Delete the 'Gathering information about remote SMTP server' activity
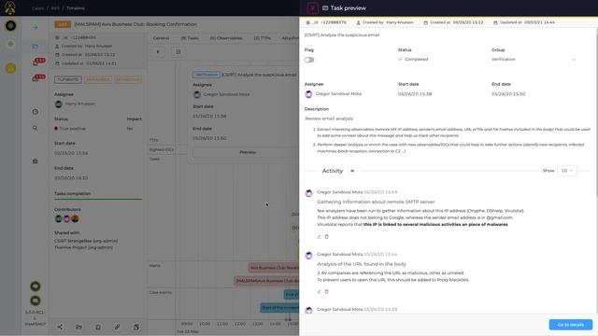The image size is (598, 336). 326,236
